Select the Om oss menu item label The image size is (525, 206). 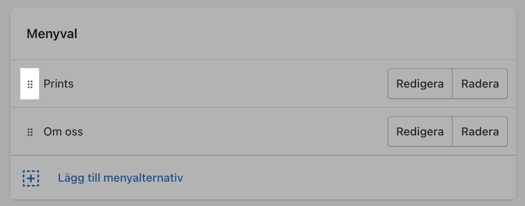[63, 132]
